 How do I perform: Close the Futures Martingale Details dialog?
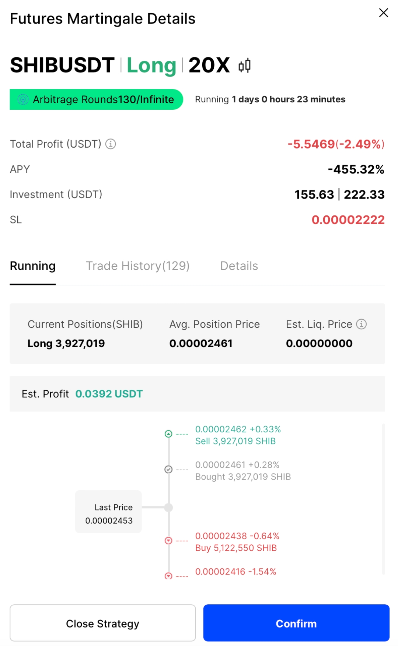pos(383,13)
